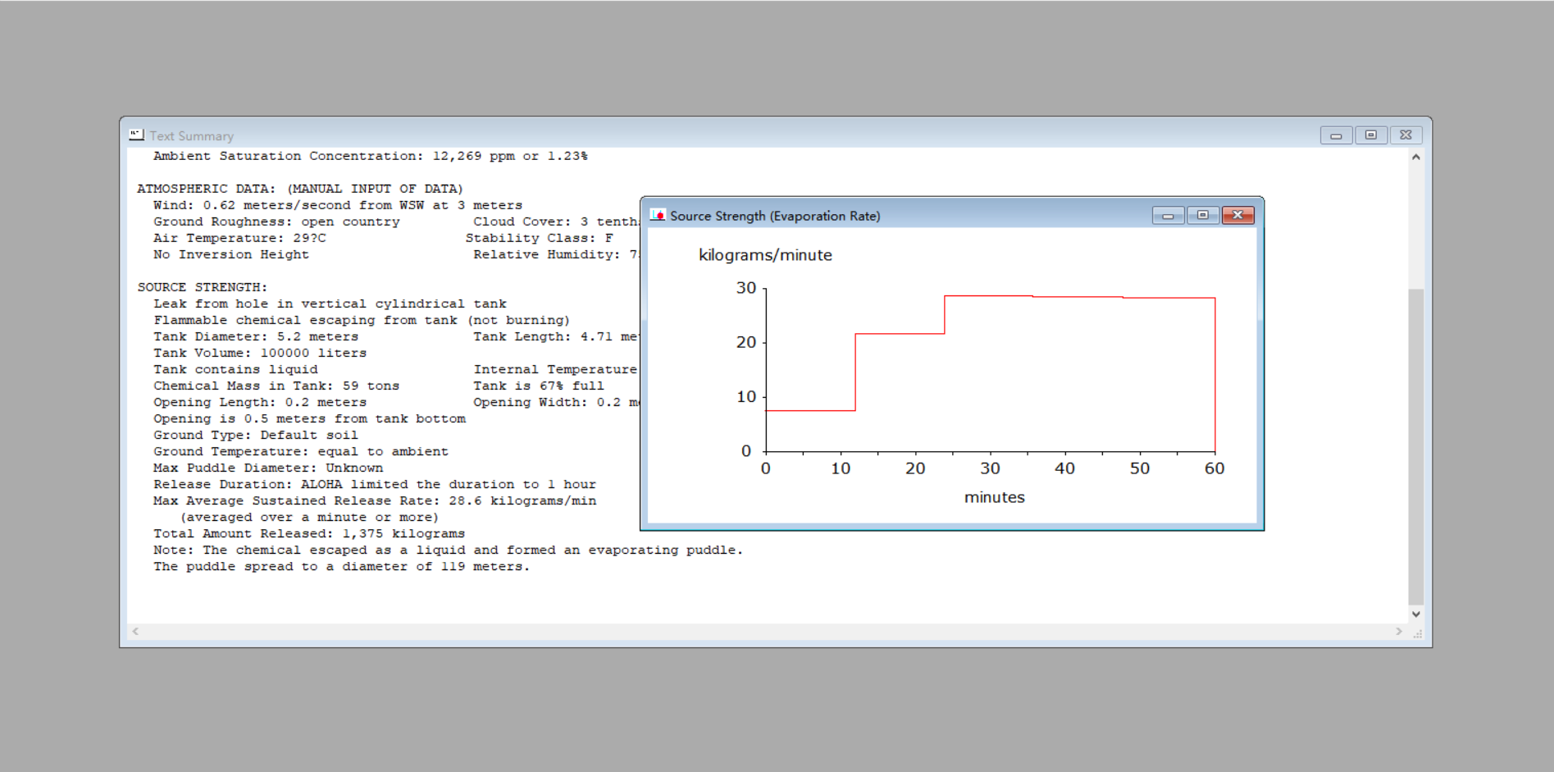Click the "Relative Humidity" text
Screen dimensions: 1554x772
click(543, 254)
